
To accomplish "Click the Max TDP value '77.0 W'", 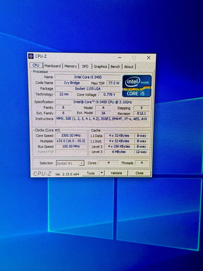I will [114, 83].
